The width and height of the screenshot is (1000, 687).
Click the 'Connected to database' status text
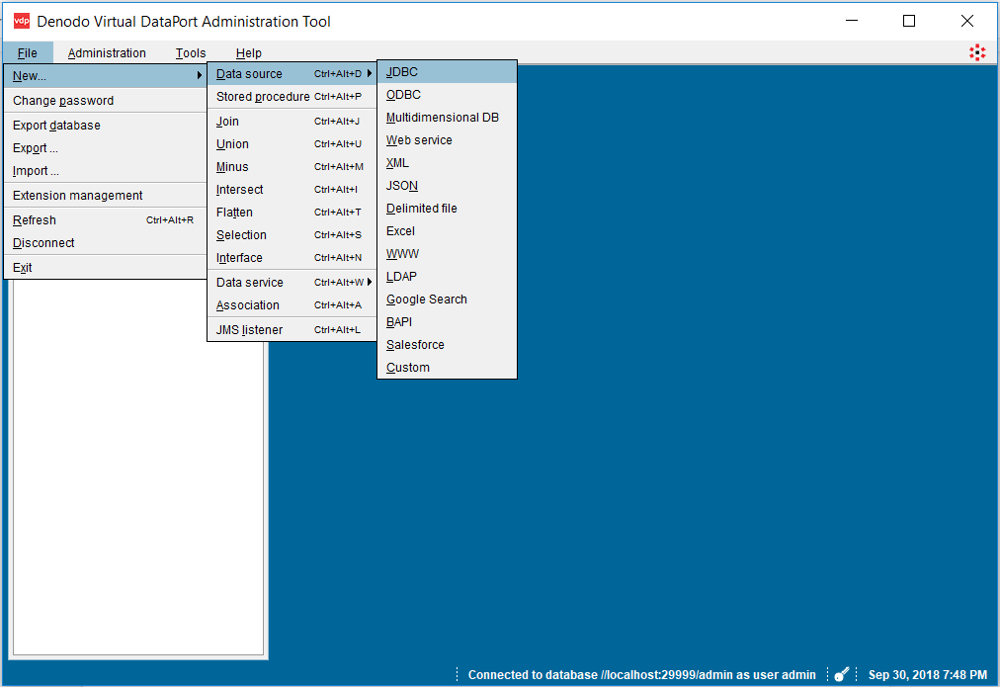[x=641, y=675]
